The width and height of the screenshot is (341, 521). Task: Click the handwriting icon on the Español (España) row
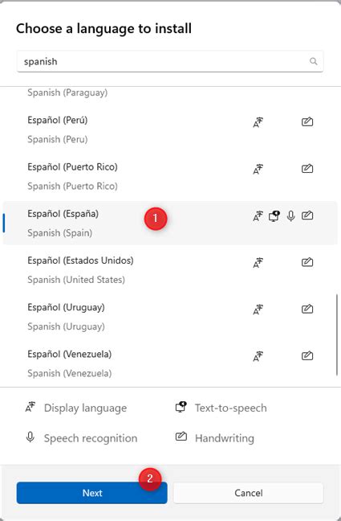click(307, 215)
